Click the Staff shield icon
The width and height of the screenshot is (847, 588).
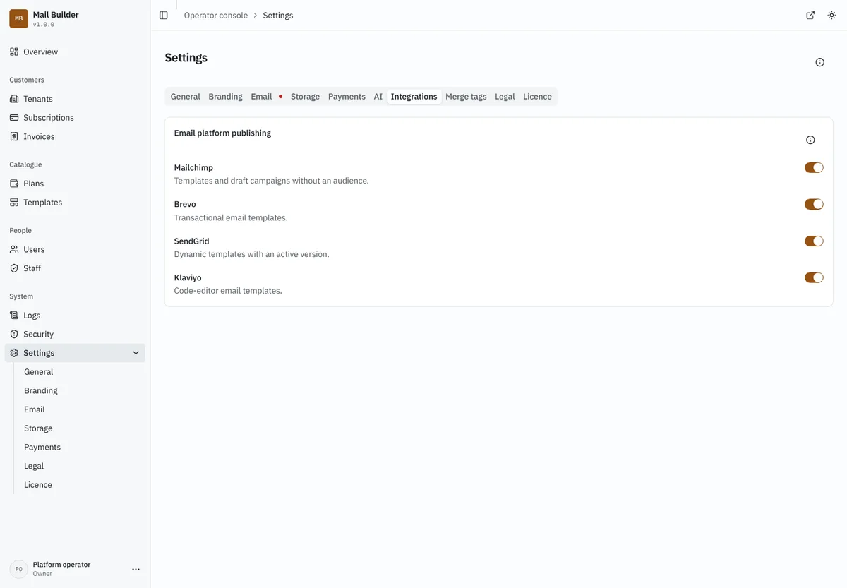point(14,268)
